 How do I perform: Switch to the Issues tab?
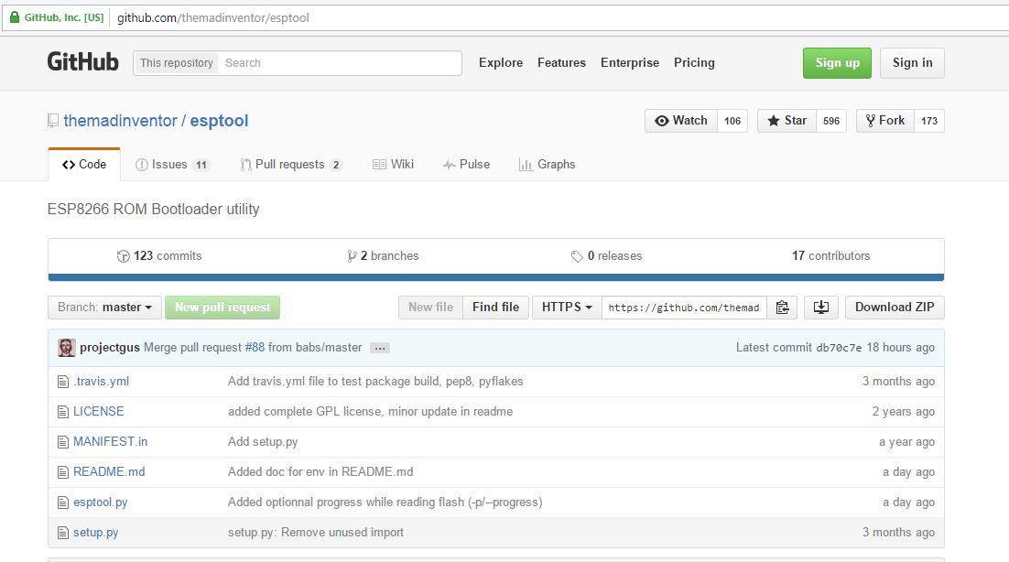pos(172,165)
